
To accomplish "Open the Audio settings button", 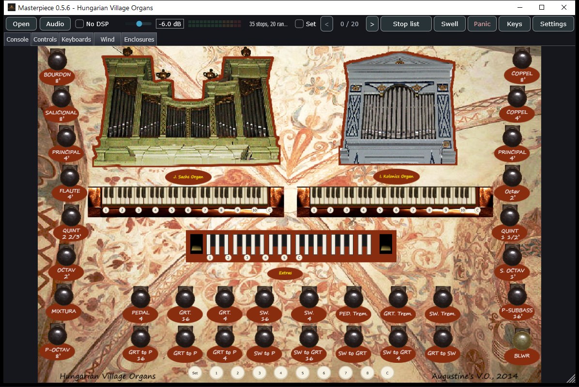I will tap(55, 24).
